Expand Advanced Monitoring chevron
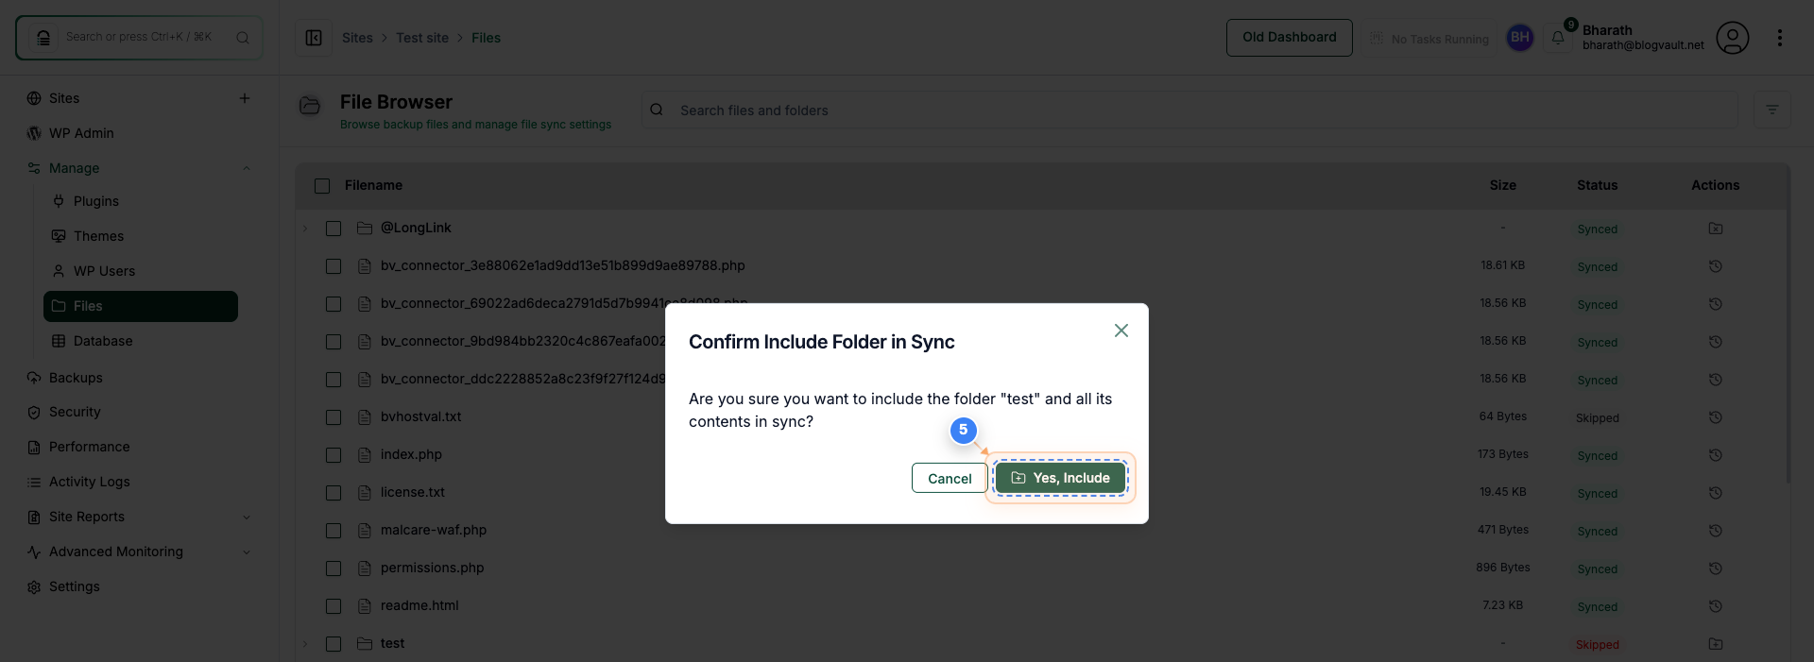 click(247, 552)
